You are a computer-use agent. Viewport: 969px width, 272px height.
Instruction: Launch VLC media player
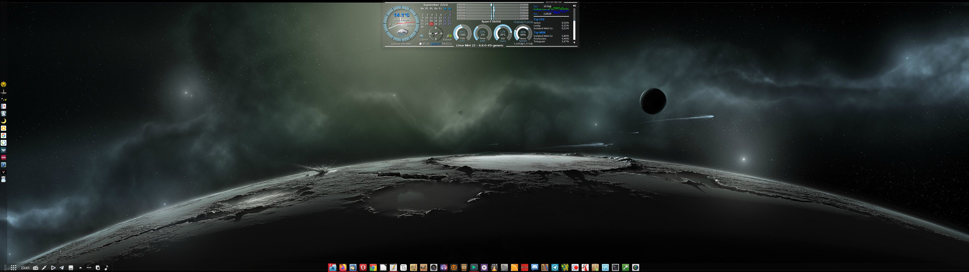click(x=495, y=267)
